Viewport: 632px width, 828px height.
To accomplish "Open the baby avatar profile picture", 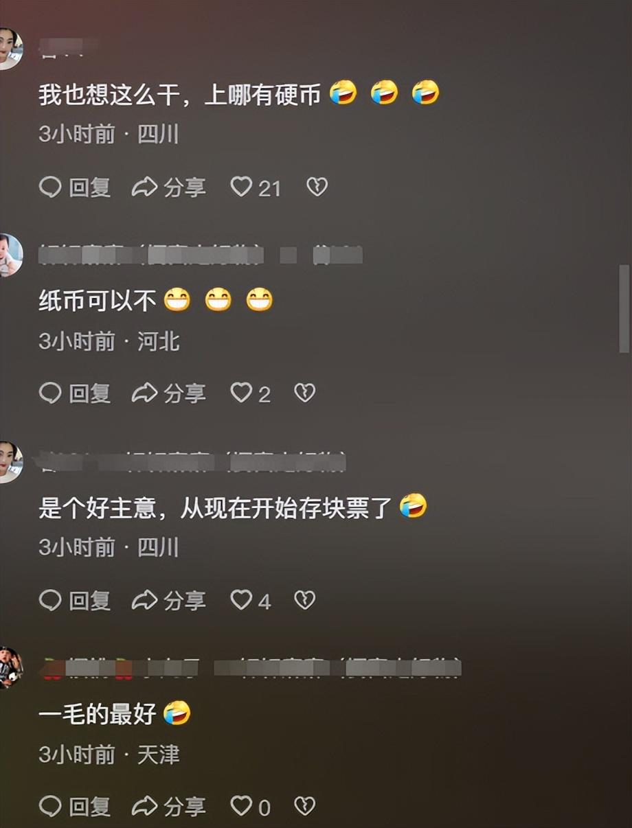I will click(x=10, y=255).
